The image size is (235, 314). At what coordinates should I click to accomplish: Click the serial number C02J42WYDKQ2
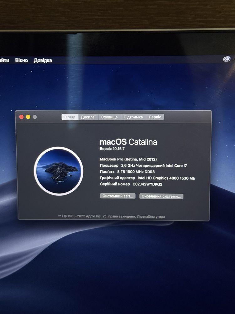pos(148,184)
